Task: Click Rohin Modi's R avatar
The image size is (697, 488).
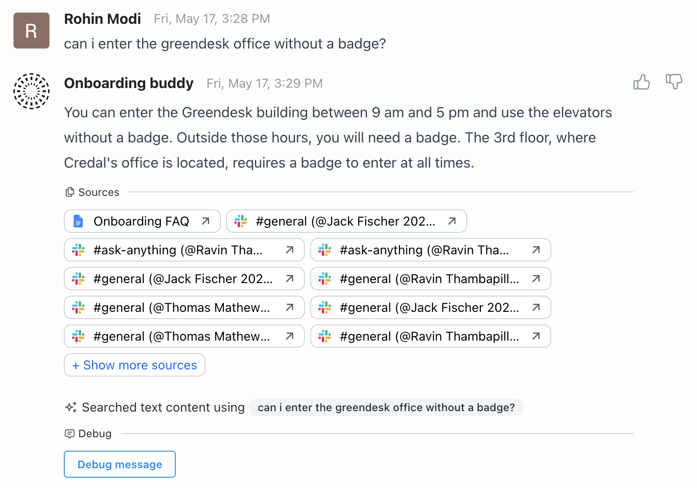Action: coord(31,31)
